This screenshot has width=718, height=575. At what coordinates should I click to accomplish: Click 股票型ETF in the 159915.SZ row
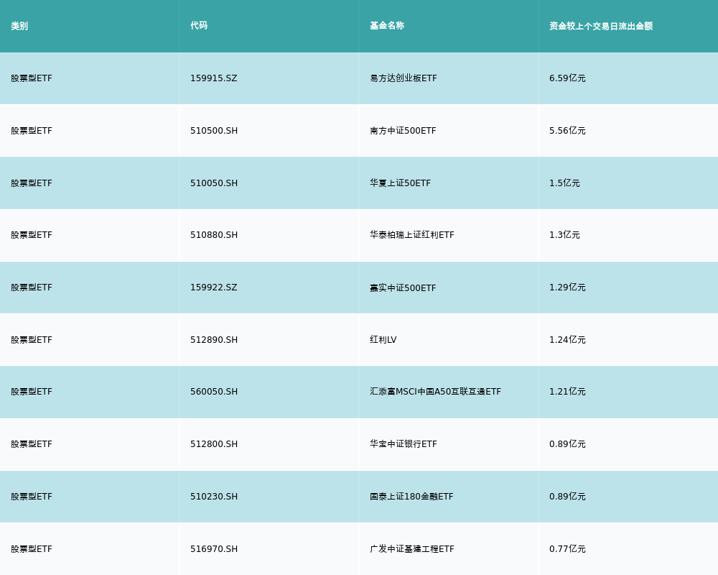(32, 78)
